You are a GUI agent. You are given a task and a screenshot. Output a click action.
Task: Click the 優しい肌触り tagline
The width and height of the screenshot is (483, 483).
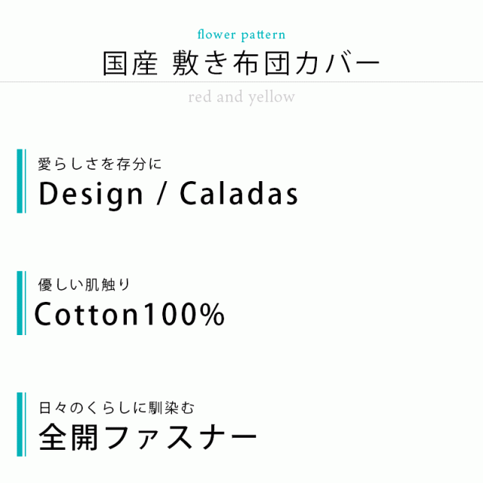[x=84, y=285]
